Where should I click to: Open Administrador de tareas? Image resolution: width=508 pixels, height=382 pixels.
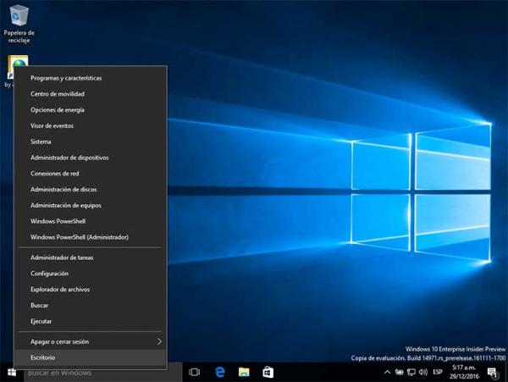click(x=91, y=257)
